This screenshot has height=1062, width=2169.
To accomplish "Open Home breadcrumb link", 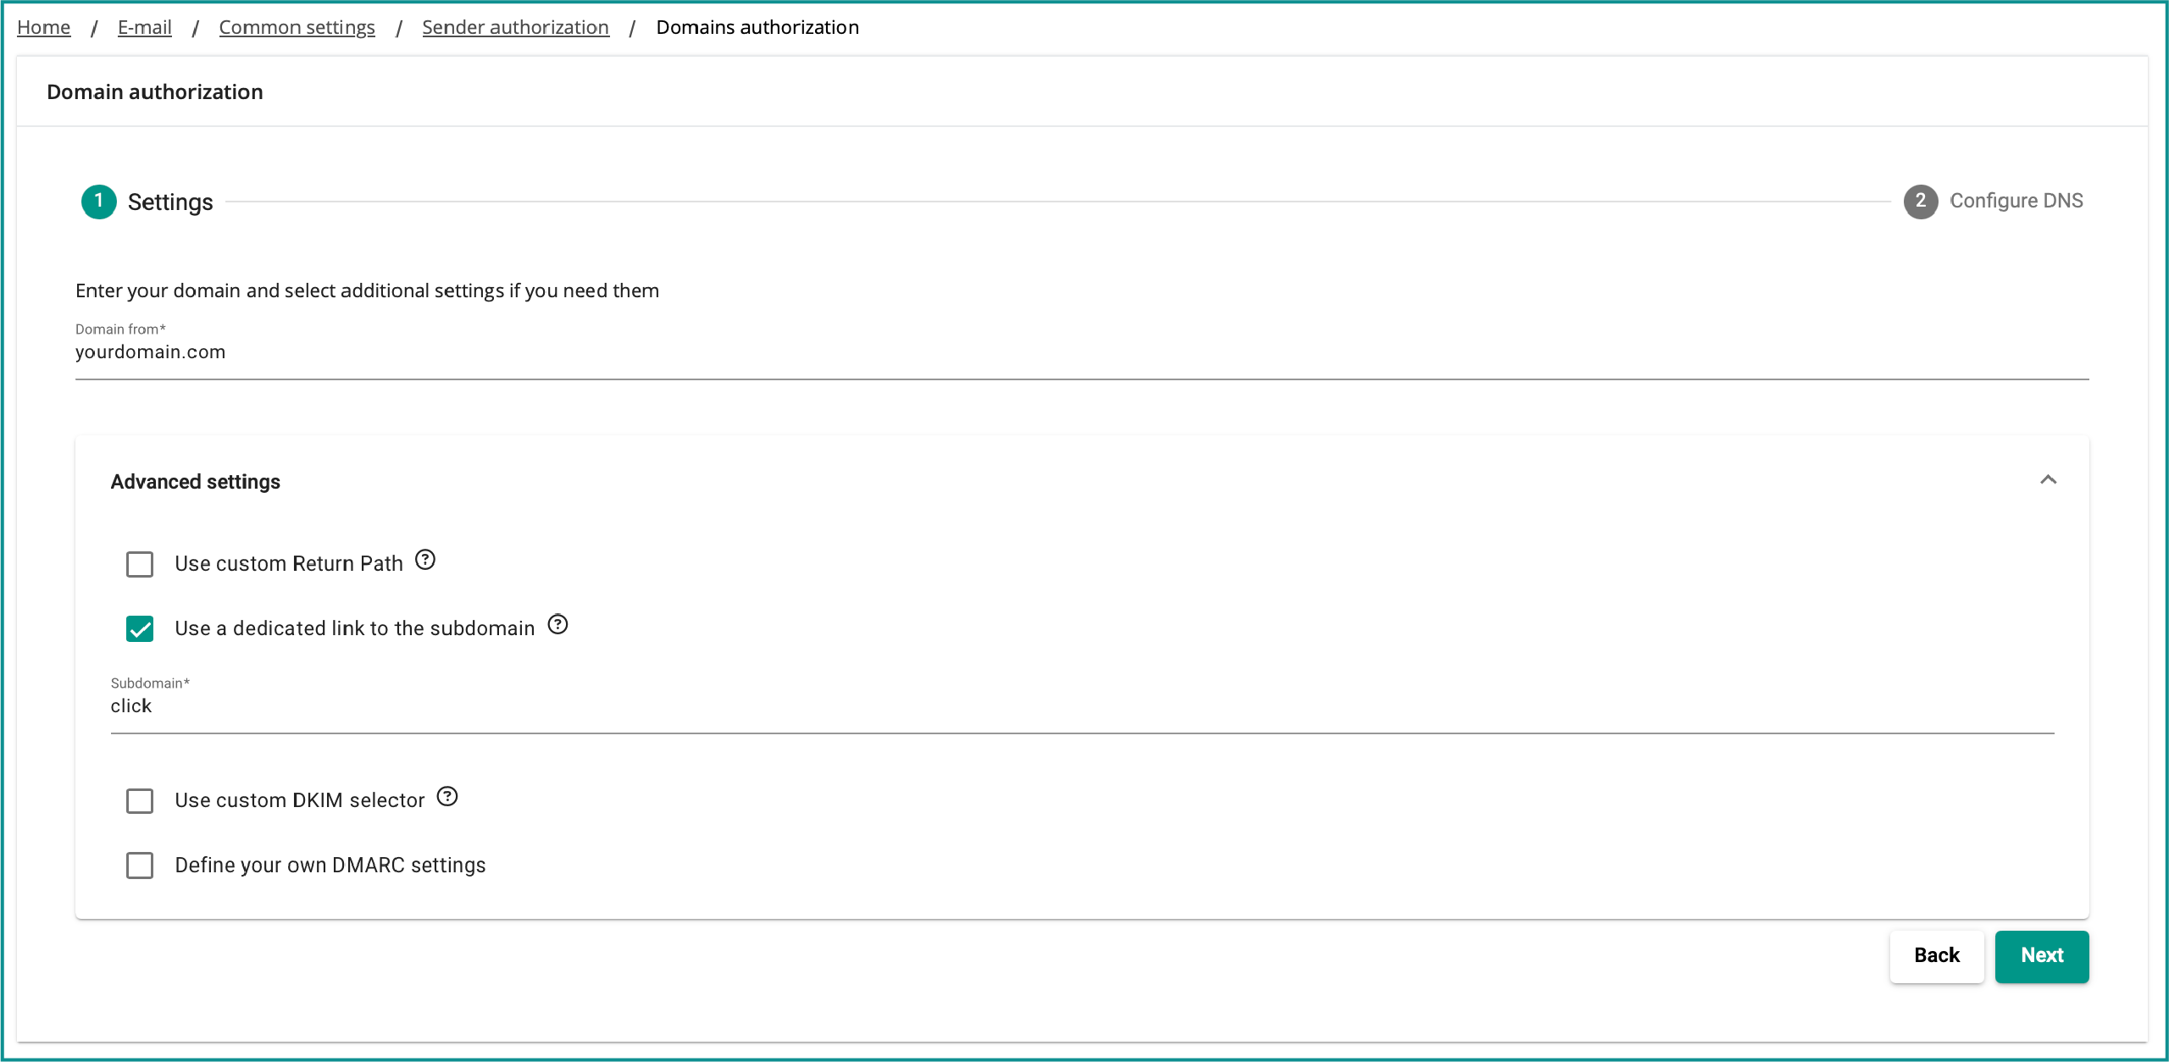I will 44,27.
